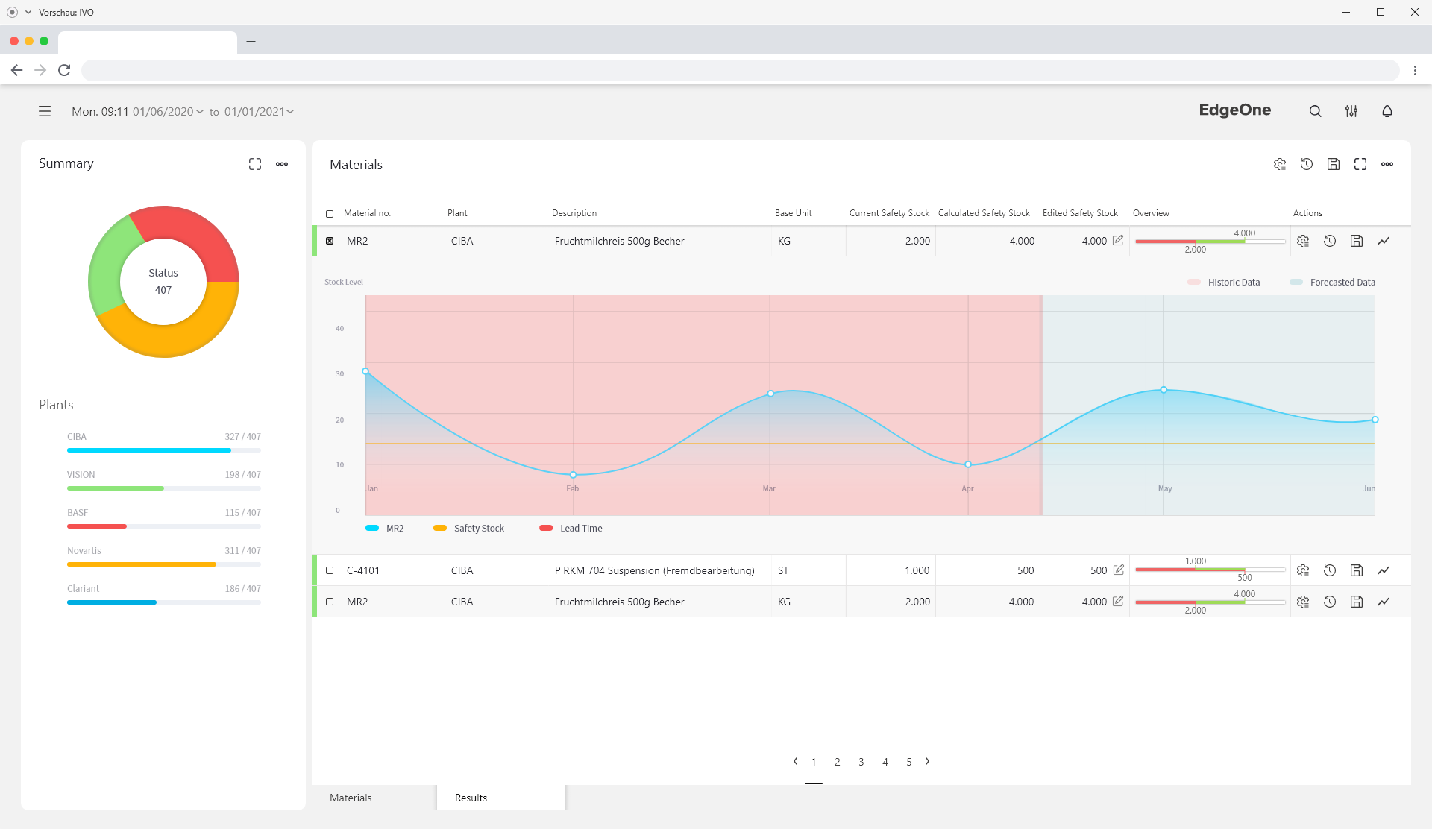Open the filter sliders icon
1432x829 pixels.
click(1351, 111)
